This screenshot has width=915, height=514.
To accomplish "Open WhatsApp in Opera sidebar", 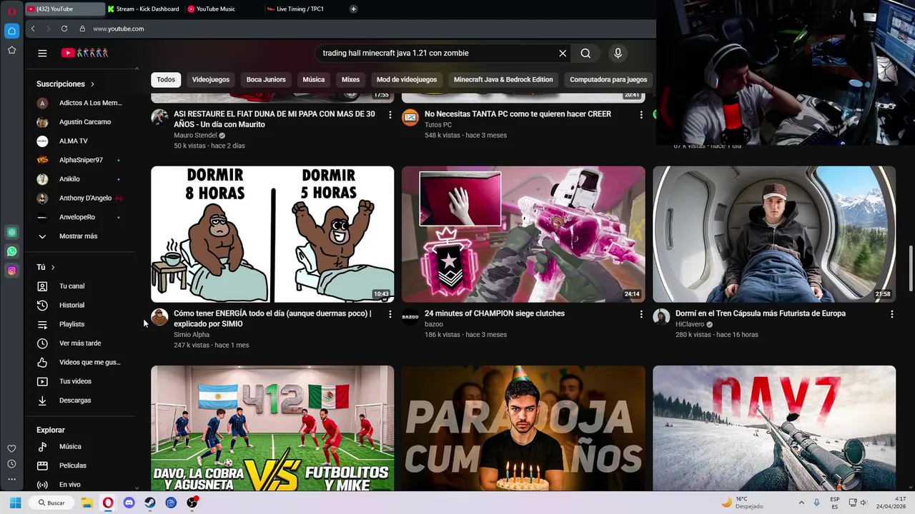I will pyautogui.click(x=11, y=251).
